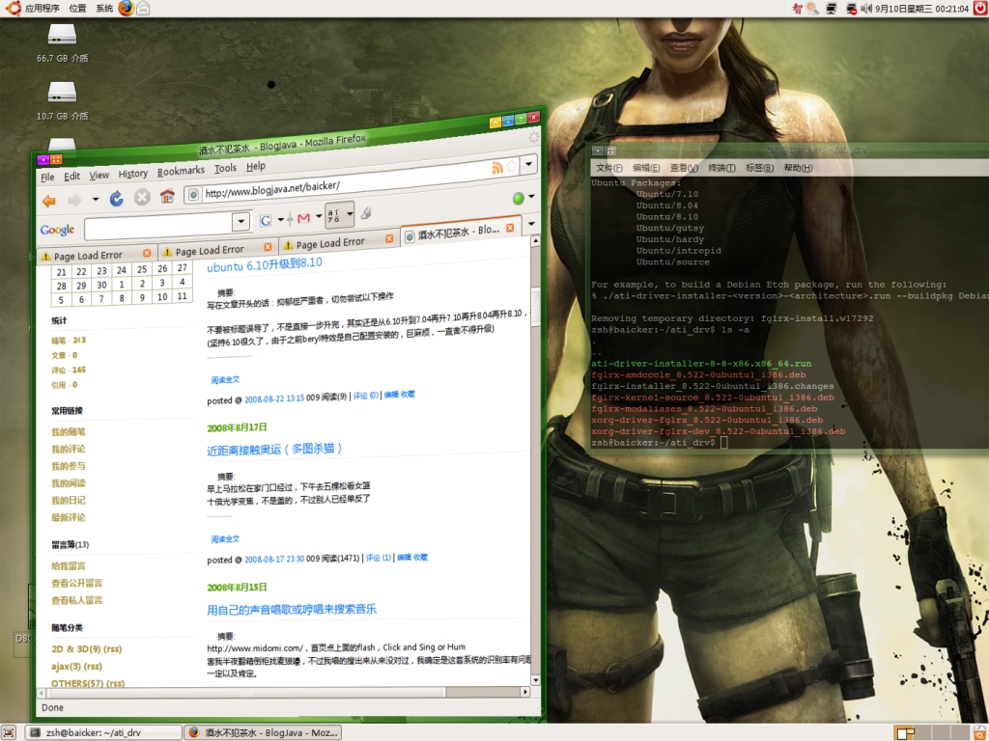The width and height of the screenshot is (989, 741).
Task: Open the Gmail 'M' icon on Google toolbar
Action: (303, 218)
